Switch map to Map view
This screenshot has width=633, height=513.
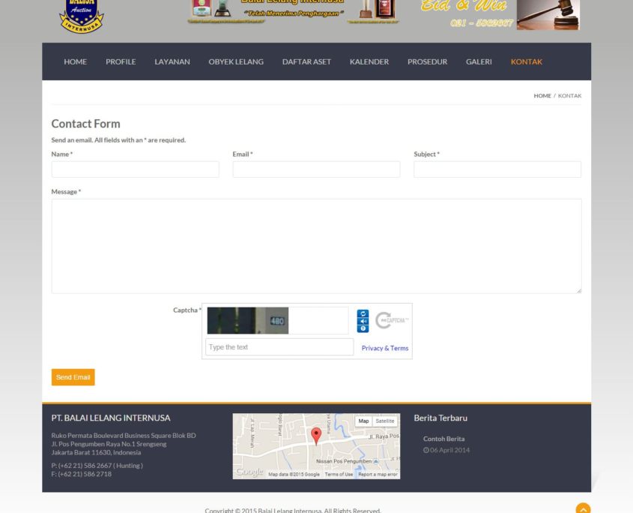coord(363,421)
